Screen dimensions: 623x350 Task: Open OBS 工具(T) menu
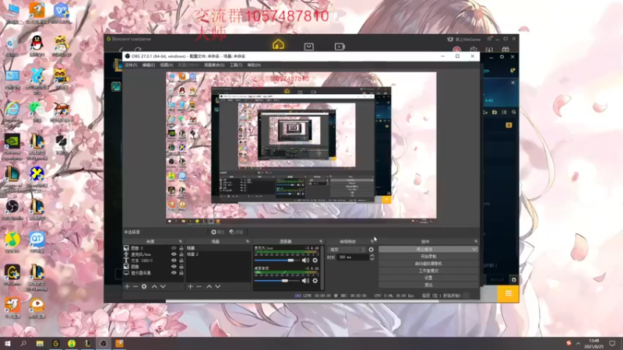[236, 65]
